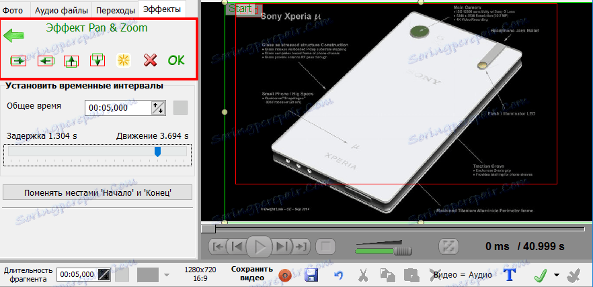This screenshot has width=593, height=287.
Task: Click the green checkmark apply icon
Action: [x=541, y=276]
